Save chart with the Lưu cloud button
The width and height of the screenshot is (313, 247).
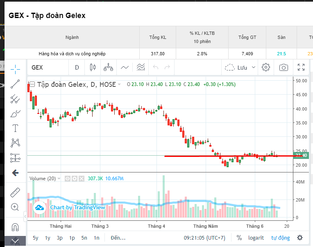point(236,68)
